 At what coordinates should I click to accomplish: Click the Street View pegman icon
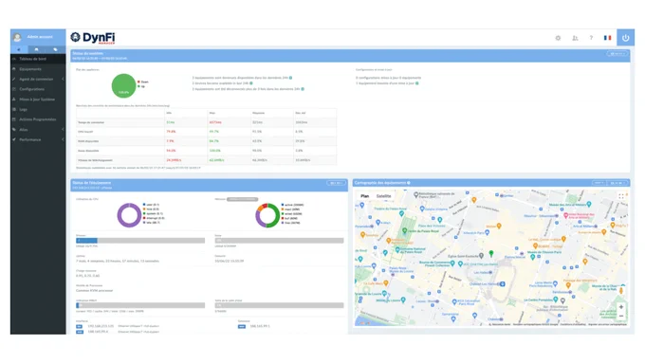[x=621, y=290]
